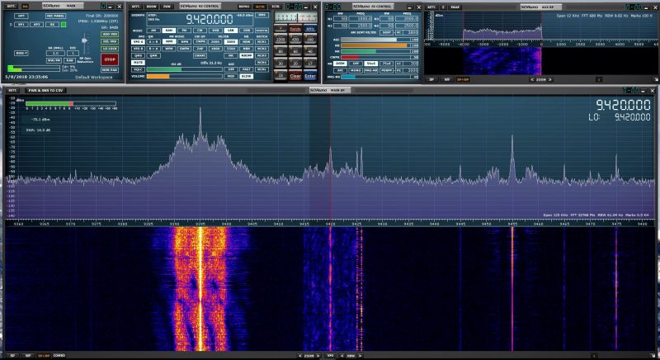Select the 160 band key on keypad
This screenshot has width=660, height=360.
tap(310, 39)
